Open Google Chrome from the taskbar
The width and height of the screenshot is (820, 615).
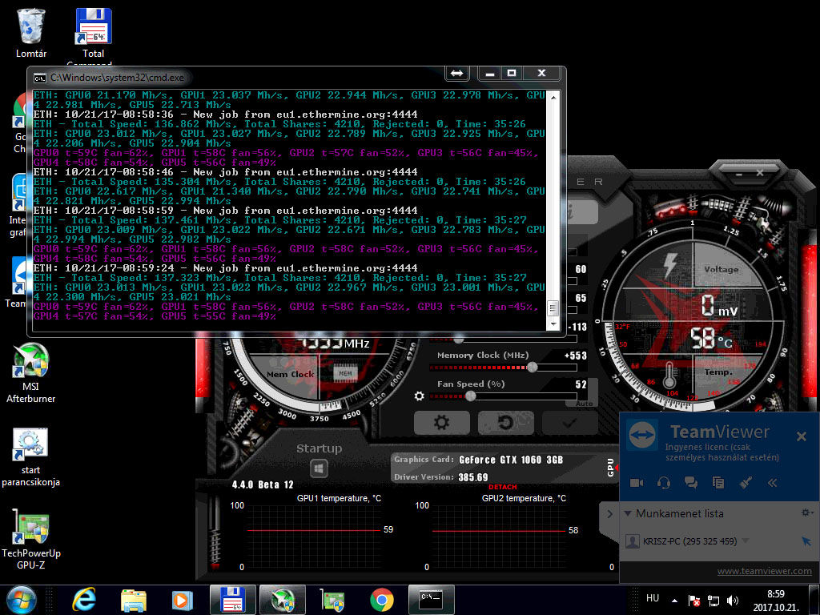[382, 599]
